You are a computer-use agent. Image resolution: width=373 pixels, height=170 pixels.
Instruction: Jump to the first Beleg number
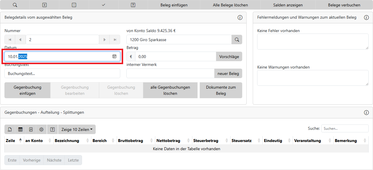click(10, 40)
